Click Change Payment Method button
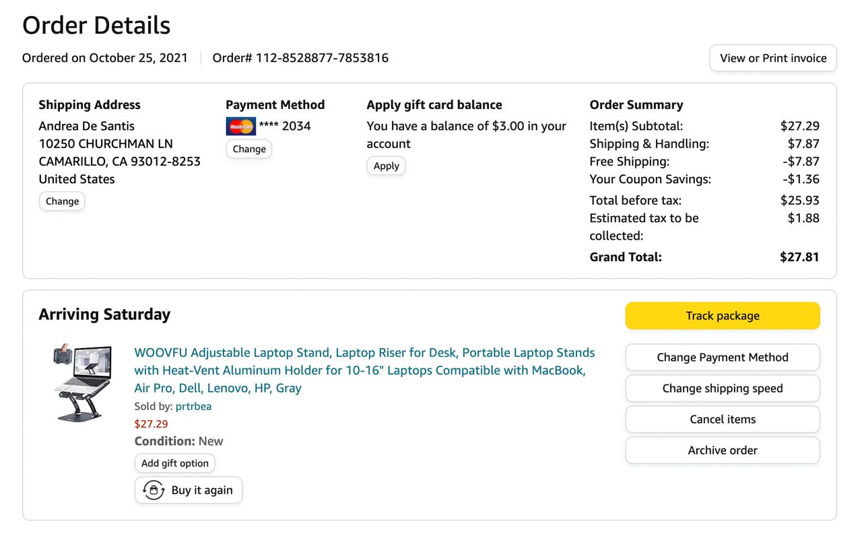The width and height of the screenshot is (862, 534). click(x=722, y=358)
